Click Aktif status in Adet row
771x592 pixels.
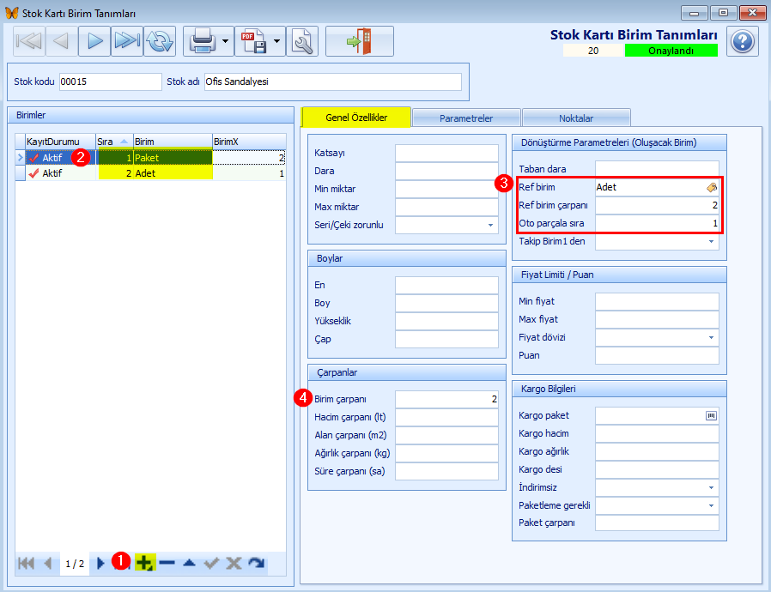(52, 173)
